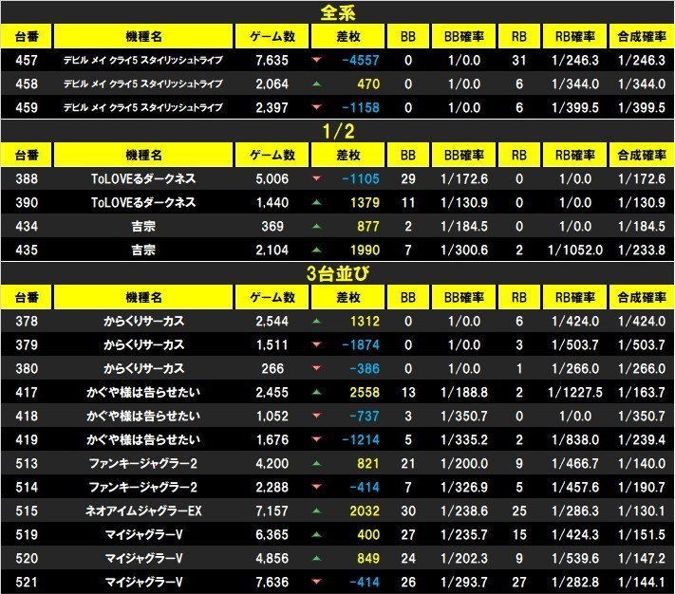Click the green up arrow in row 519

[317, 534]
